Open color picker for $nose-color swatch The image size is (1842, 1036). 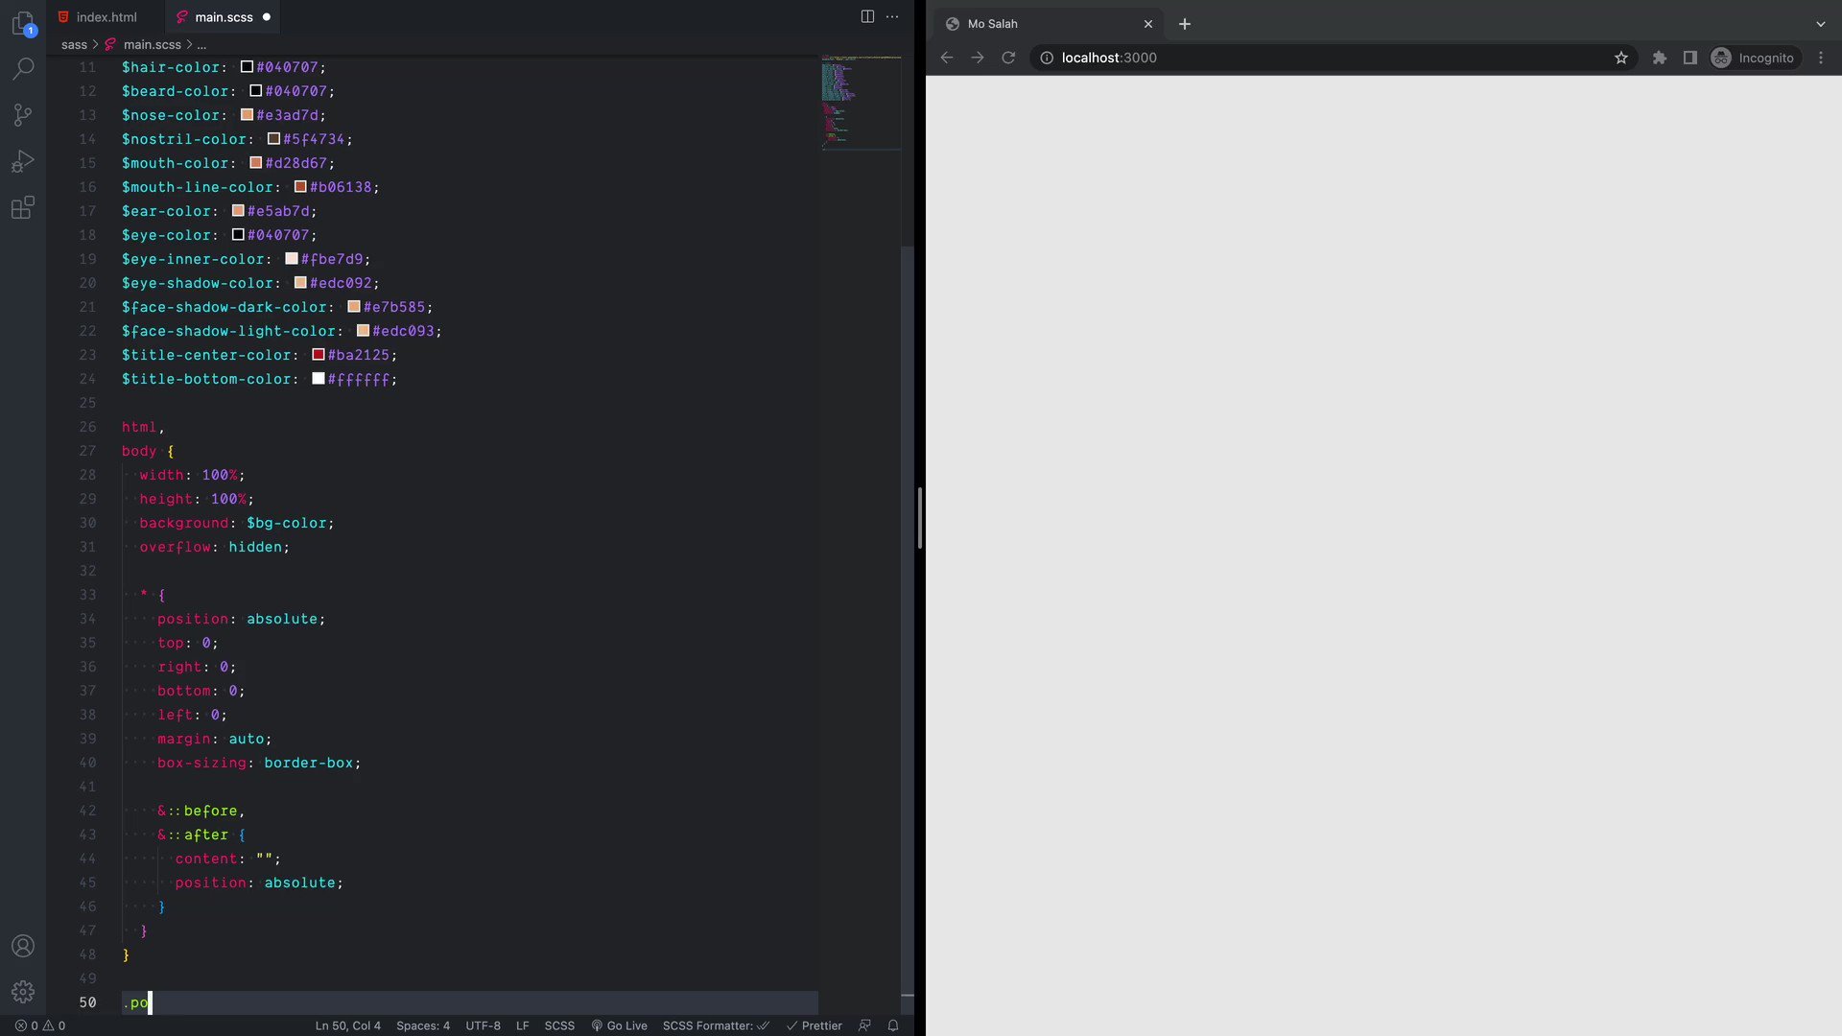247,115
